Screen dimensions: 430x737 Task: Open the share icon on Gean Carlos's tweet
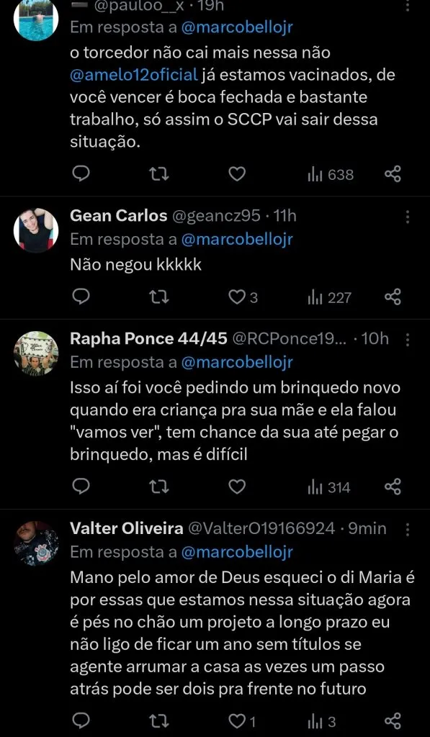pos(393,296)
